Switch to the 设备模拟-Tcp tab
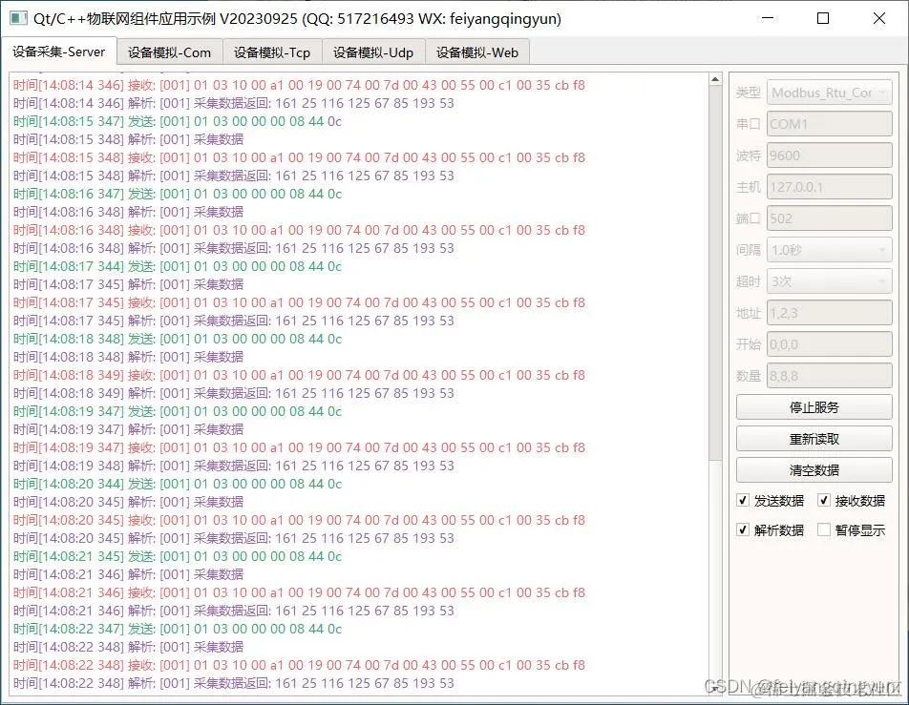This screenshot has height=705, width=909. tap(271, 52)
